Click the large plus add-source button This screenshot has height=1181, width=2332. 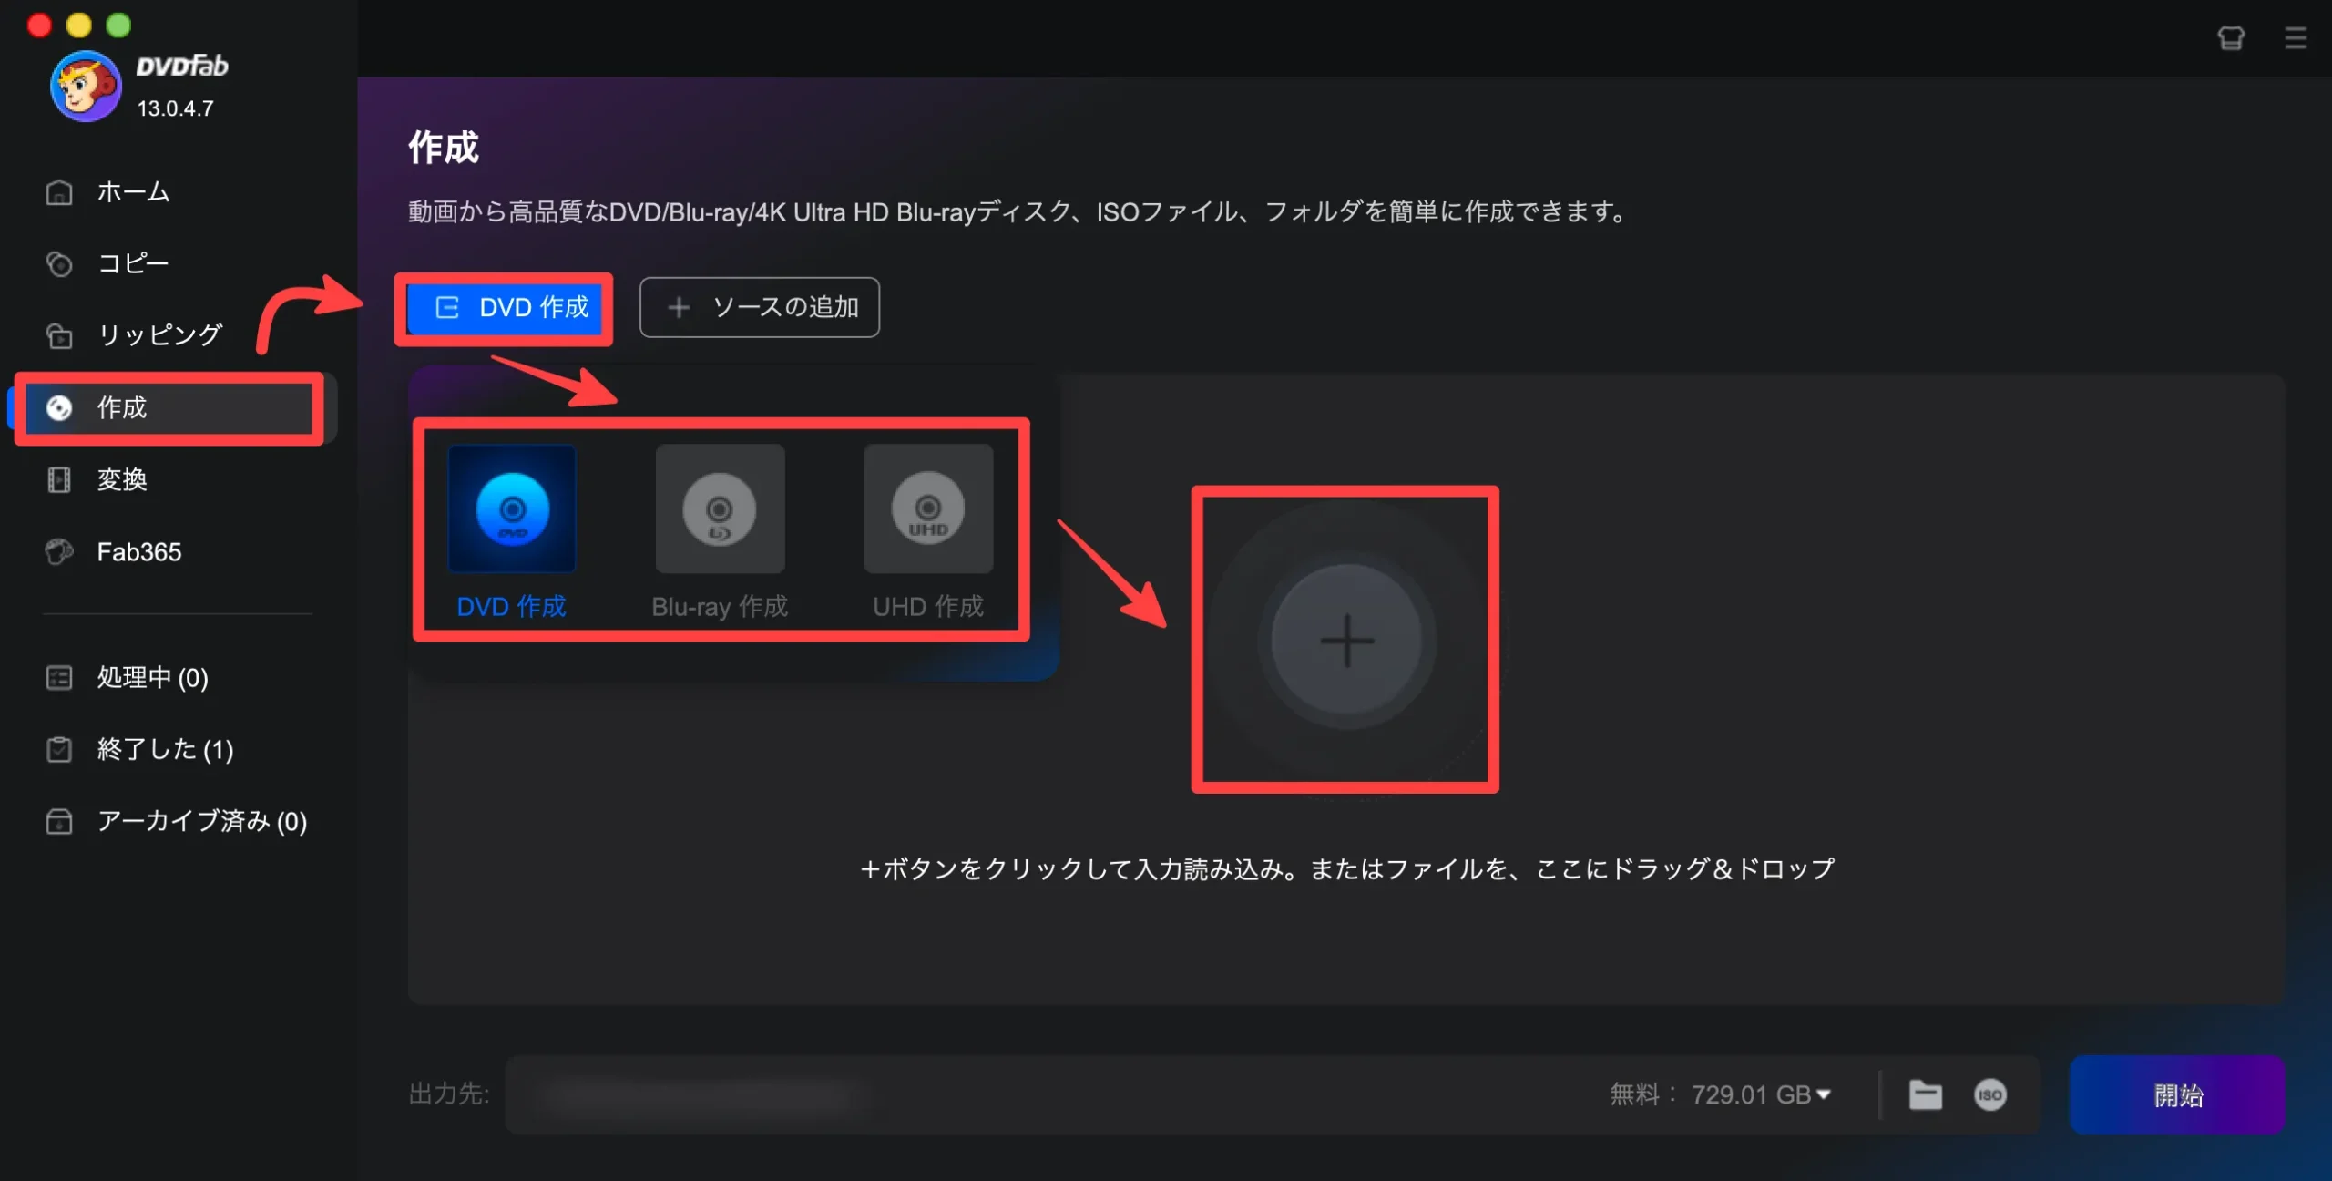(1345, 641)
